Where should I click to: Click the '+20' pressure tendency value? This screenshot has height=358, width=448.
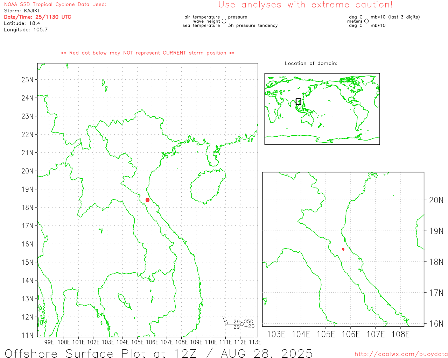tap(249, 327)
